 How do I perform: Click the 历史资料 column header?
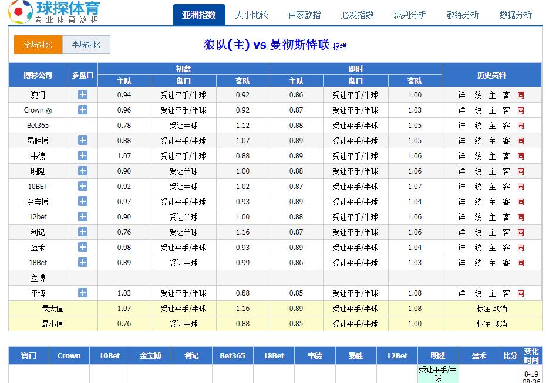[491, 75]
